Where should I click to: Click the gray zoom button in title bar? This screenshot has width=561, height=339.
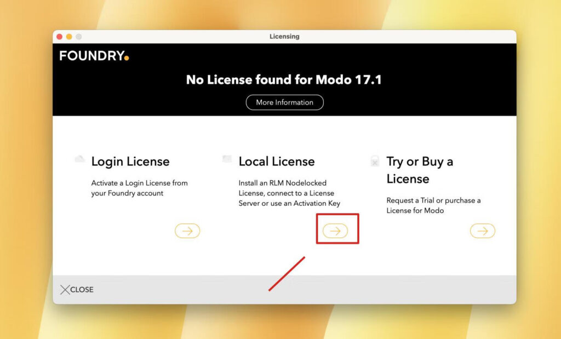point(78,37)
